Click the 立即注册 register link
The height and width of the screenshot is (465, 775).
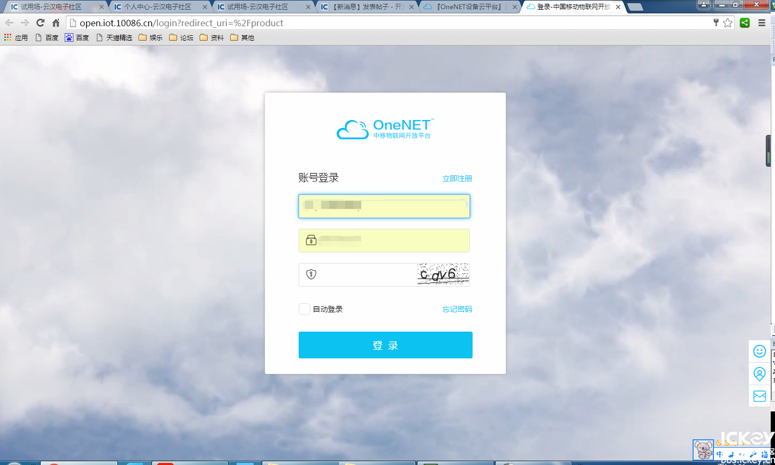pyautogui.click(x=457, y=178)
